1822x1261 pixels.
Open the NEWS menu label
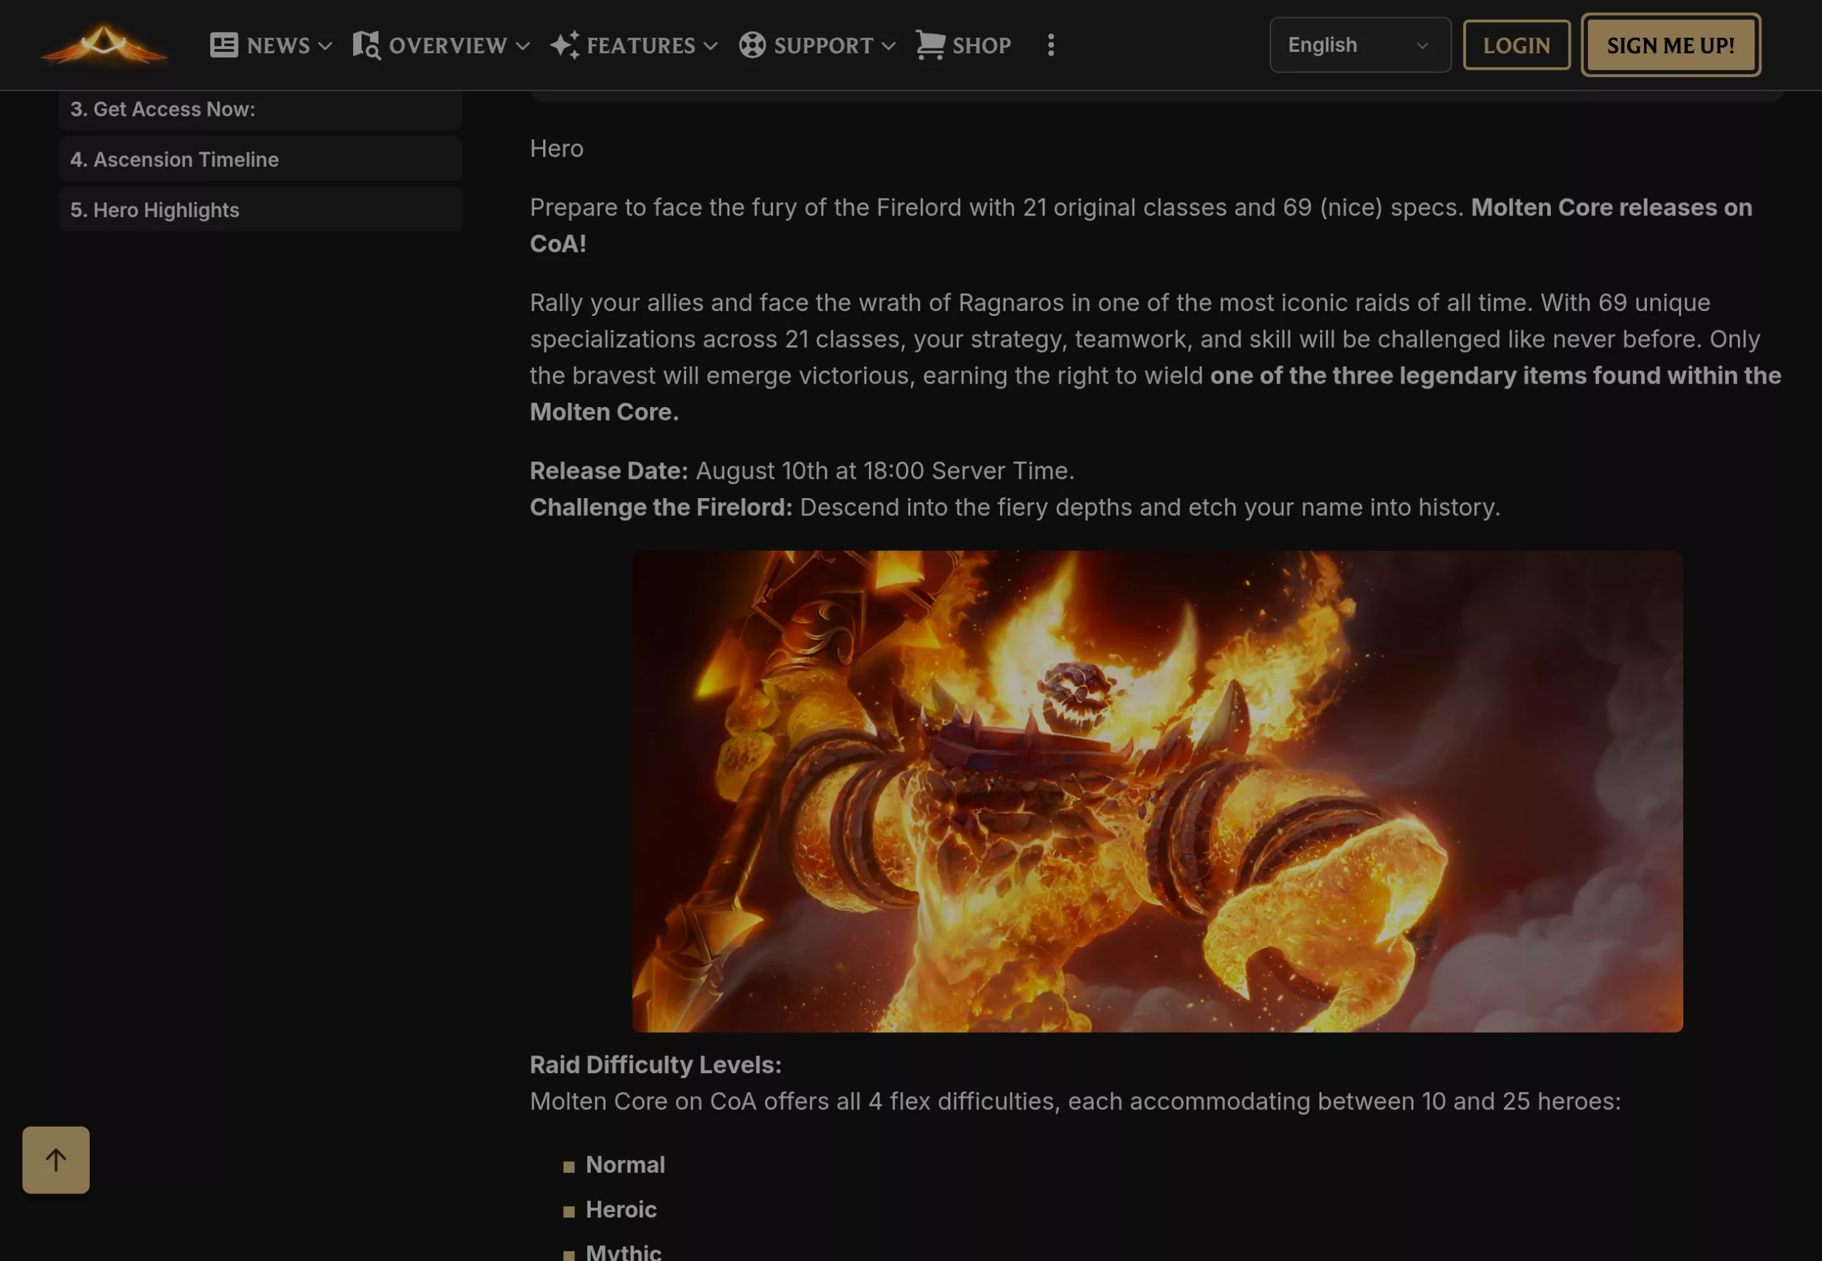[278, 46]
